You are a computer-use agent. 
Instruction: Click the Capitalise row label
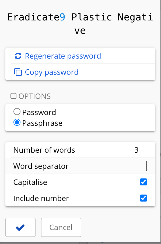click(x=30, y=182)
